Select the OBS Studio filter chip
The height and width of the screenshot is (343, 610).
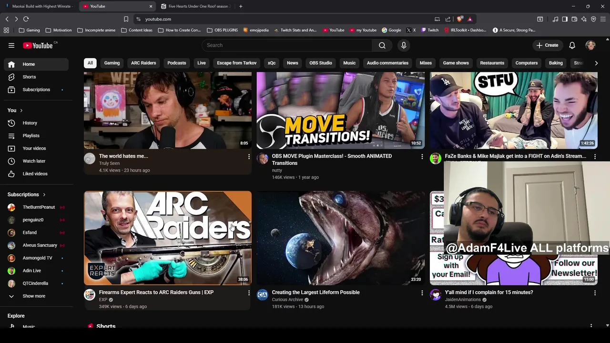(320, 63)
